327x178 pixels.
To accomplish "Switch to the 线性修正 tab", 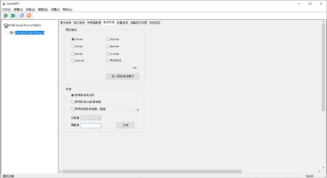I will 155,23.
